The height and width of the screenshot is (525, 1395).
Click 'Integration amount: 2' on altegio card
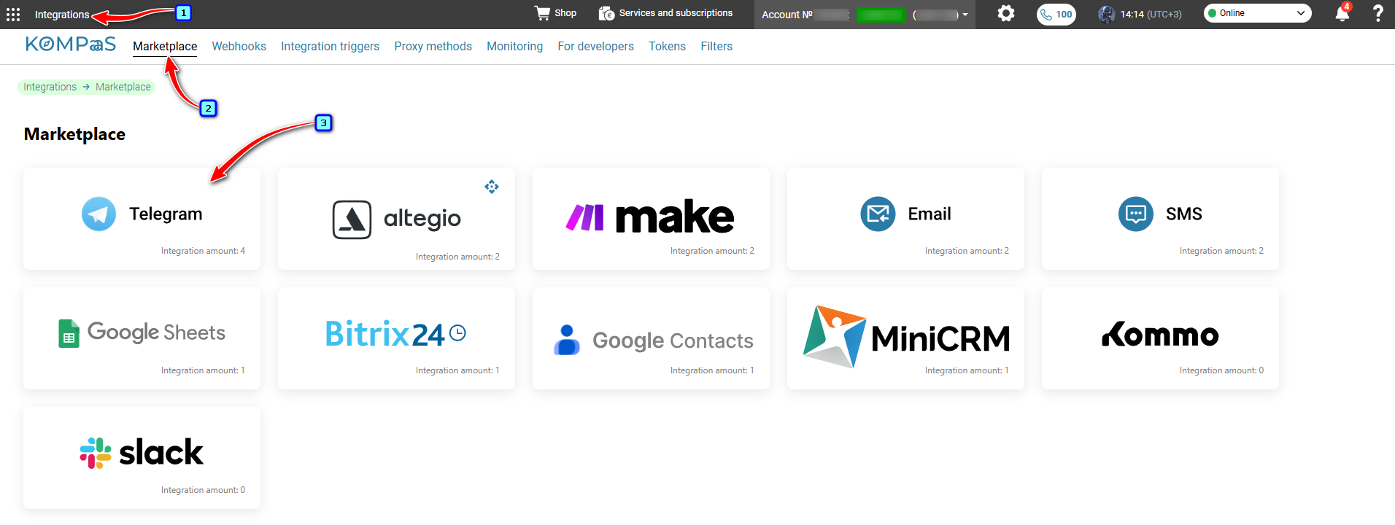457,257
